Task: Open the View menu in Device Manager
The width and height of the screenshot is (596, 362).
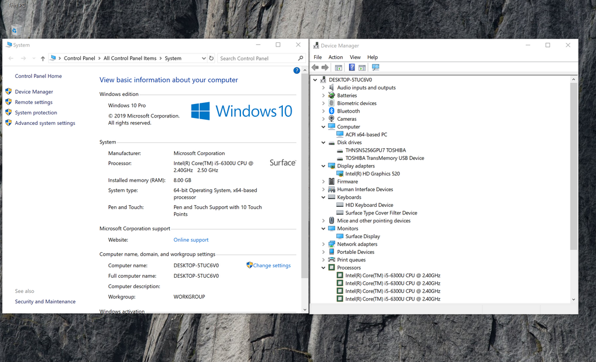Action: pyautogui.click(x=355, y=57)
